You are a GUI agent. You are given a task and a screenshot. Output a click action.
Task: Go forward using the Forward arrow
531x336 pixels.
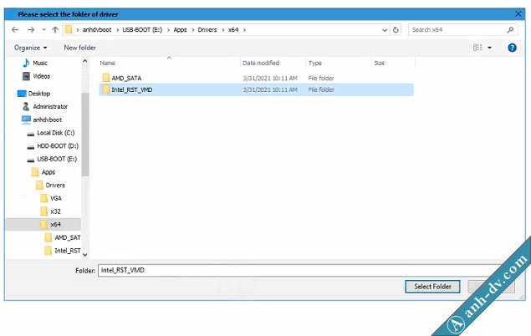(x=31, y=30)
